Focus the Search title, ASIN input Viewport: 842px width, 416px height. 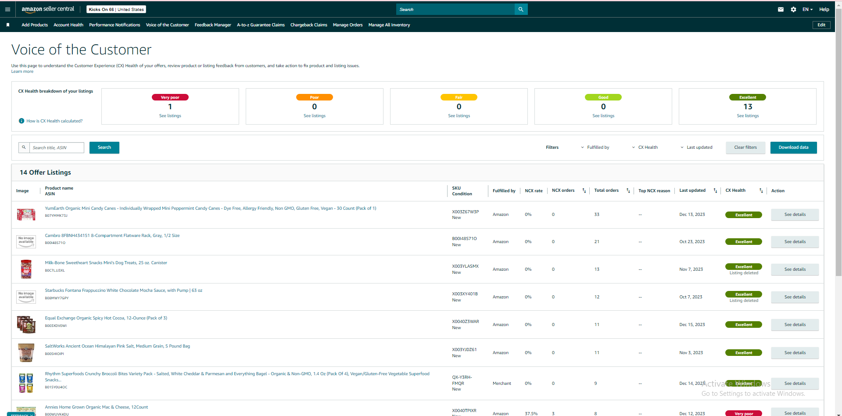pyautogui.click(x=57, y=147)
